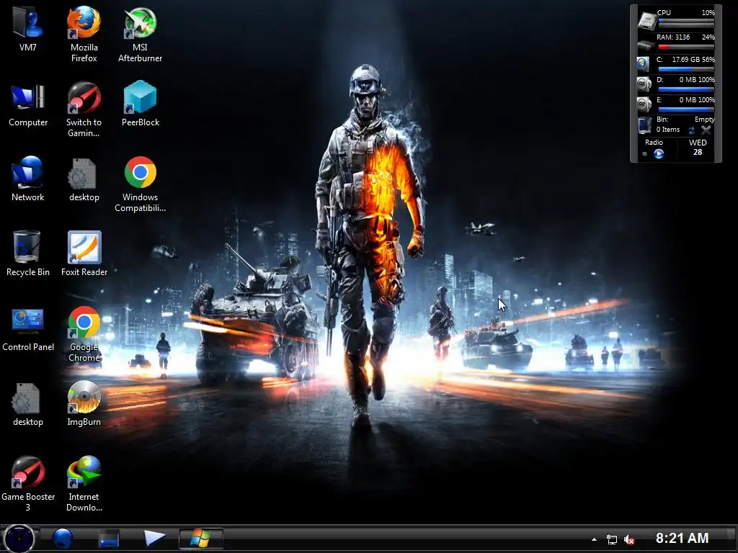Image resolution: width=738 pixels, height=553 pixels.
Task: Open Control Panel from the desktop
Action: point(28,329)
